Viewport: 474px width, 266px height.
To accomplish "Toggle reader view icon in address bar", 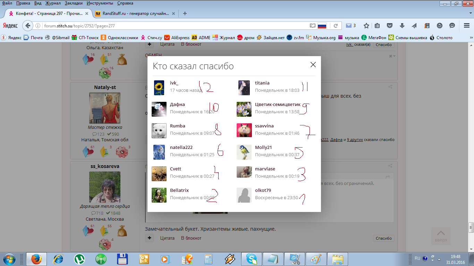I will tap(312, 26).
